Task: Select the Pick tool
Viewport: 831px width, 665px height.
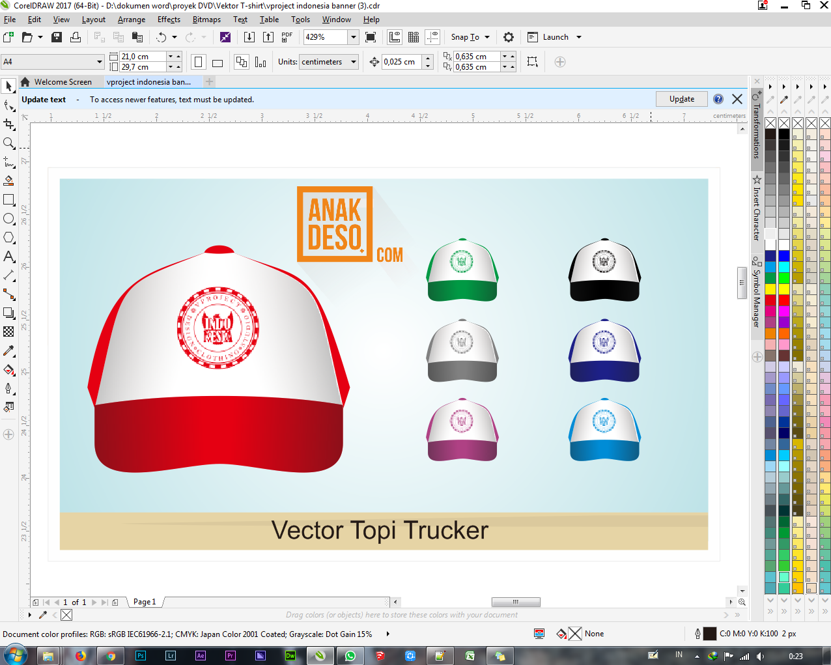Action: coord(8,86)
